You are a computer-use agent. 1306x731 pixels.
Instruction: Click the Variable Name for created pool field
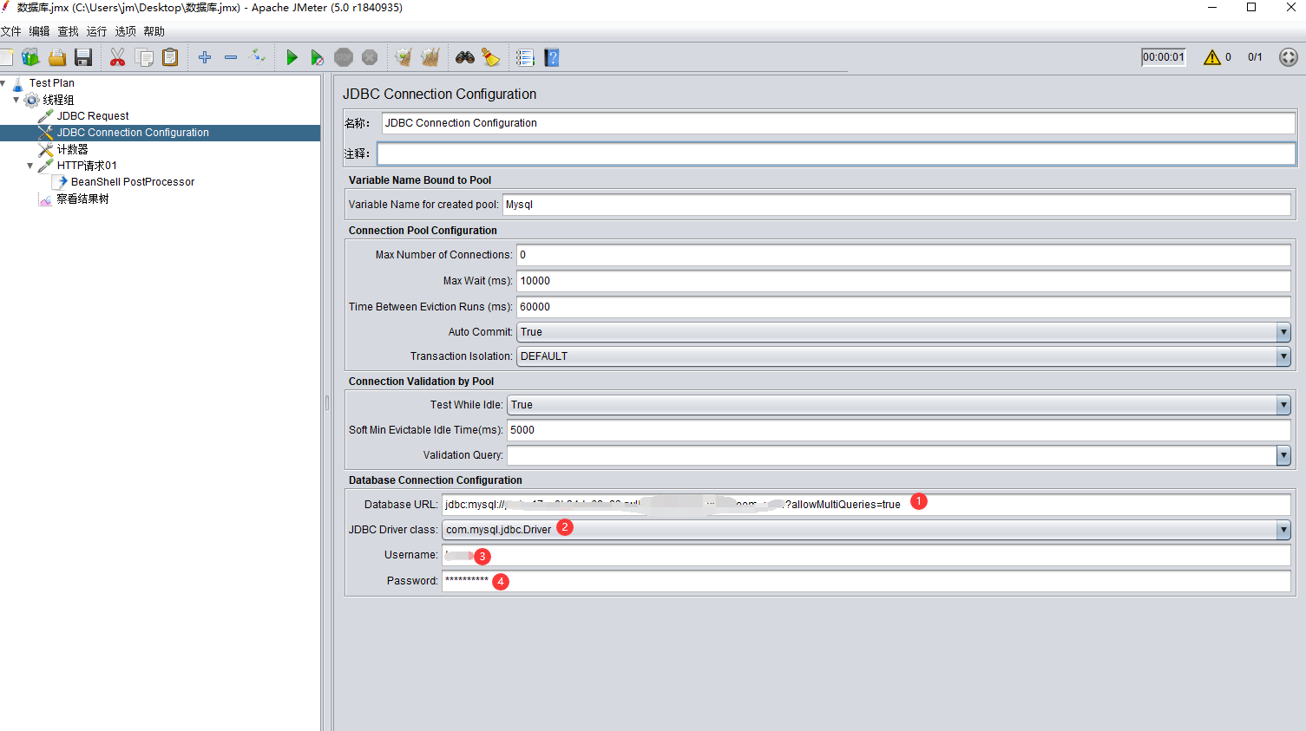896,205
